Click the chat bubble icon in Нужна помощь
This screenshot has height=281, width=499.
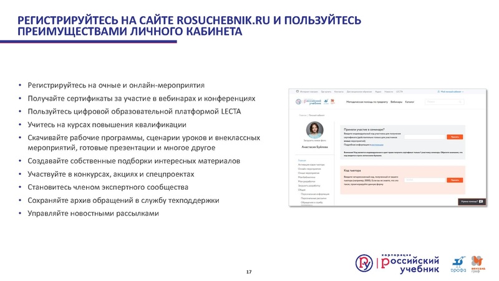(x=481, y=202)
